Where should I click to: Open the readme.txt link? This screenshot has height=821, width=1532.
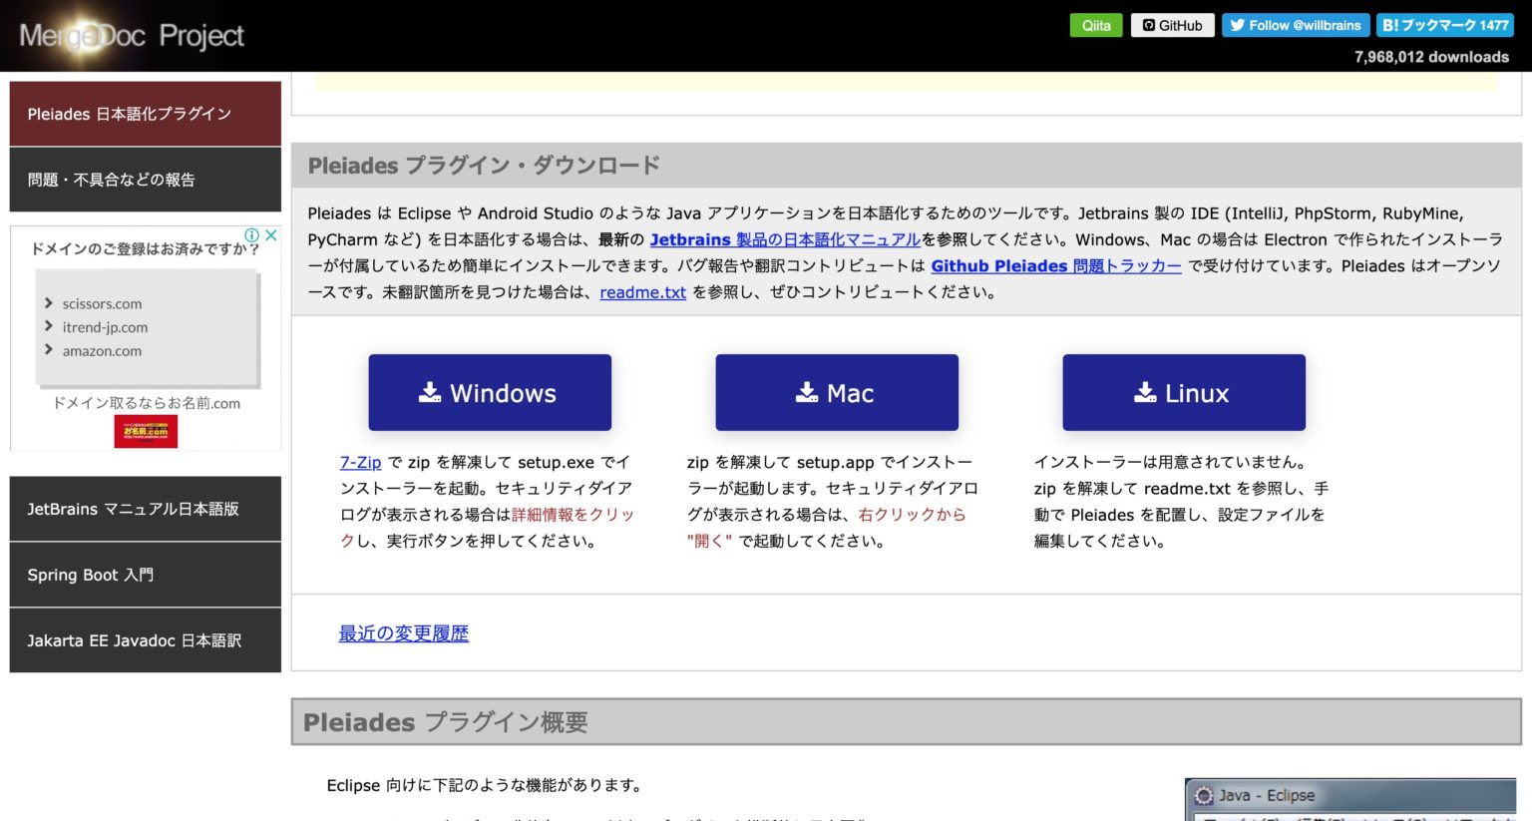(x=642, y=292)
